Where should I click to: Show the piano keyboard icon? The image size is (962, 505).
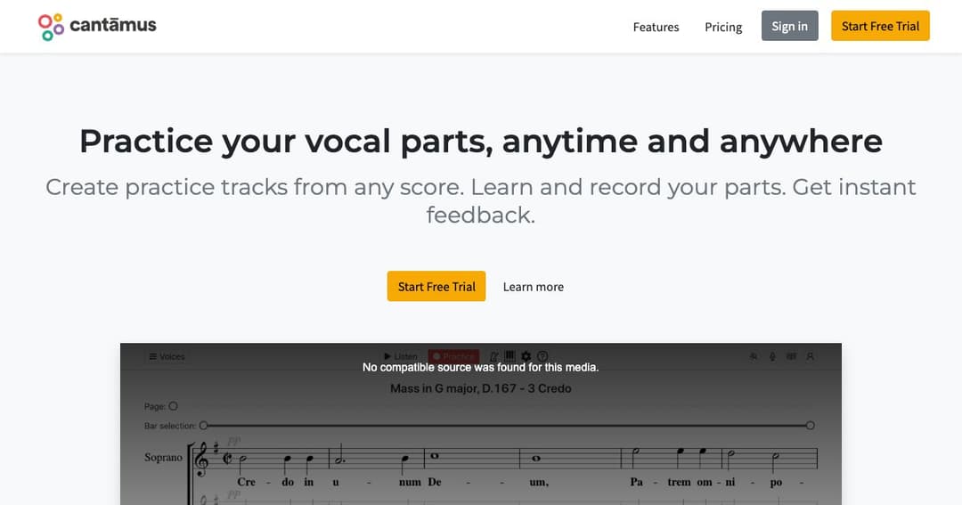[510, 356]
